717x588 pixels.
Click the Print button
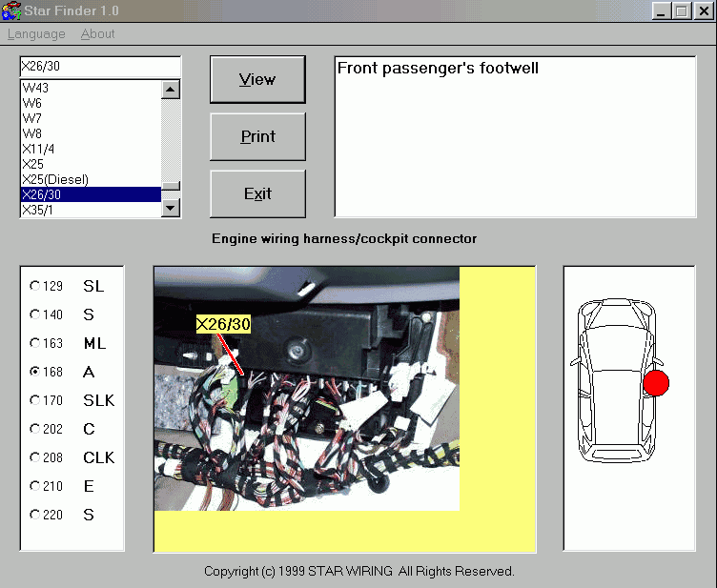click(257, 136)
